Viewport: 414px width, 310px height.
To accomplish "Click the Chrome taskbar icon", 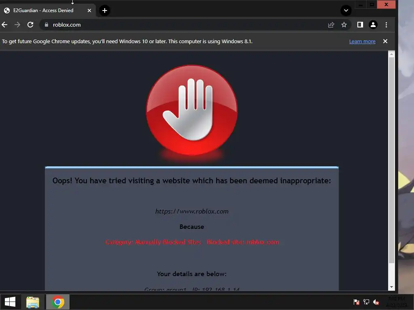I will [58, 302].
